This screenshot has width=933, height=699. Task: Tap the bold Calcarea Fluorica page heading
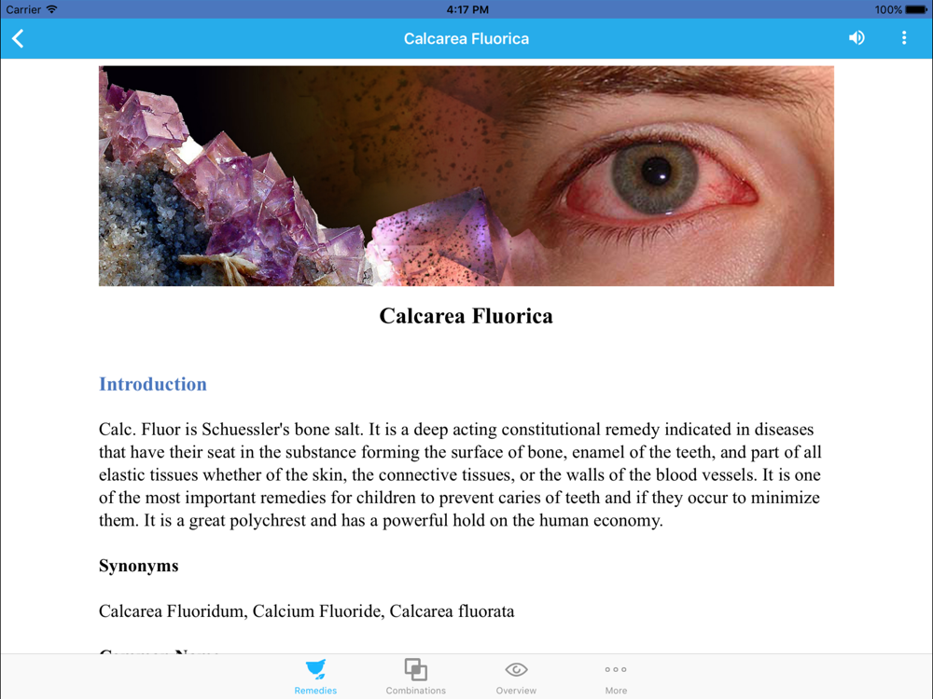click(x=466, y=316)
